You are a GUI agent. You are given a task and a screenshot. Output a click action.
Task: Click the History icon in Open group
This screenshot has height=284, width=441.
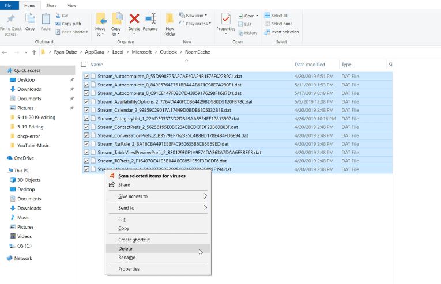coord(241,33)
